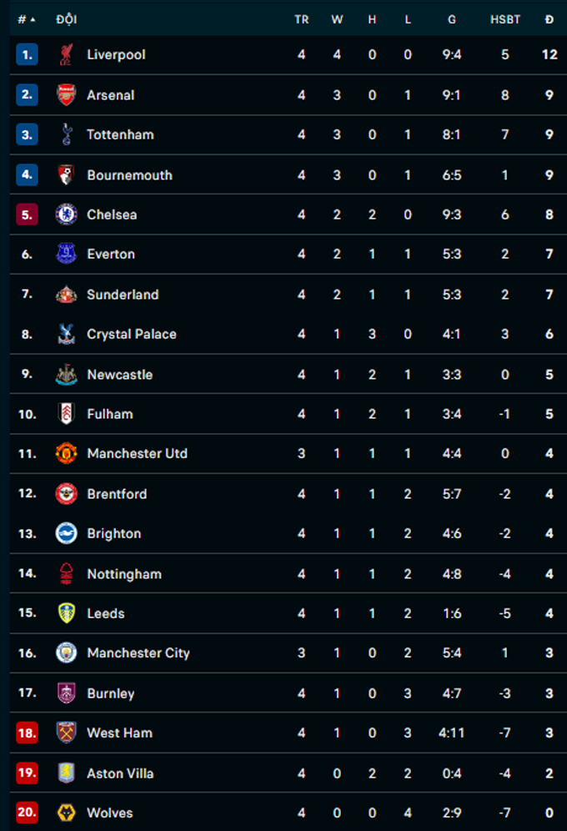Open the Newcastle team page link
The image size is (567, 831).
[119, 375]
